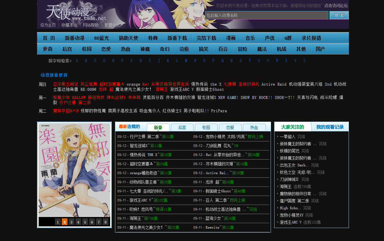Go to slide 3 in the carousel
The width and height of the screenshot is (384, 241).
tap(71, 222)
